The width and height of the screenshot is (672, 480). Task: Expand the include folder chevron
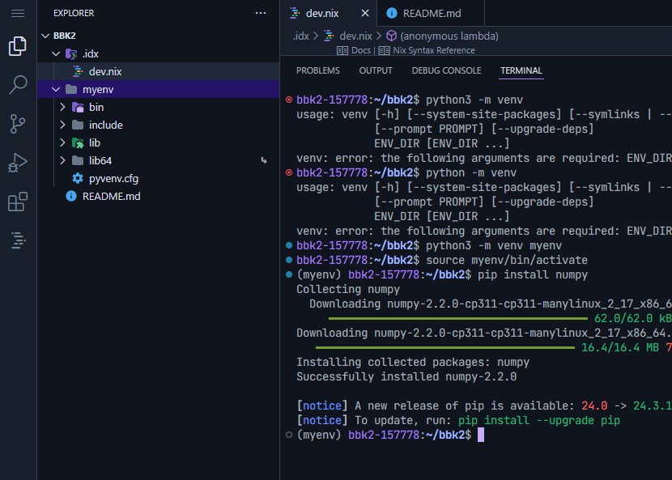coord(62,125)
